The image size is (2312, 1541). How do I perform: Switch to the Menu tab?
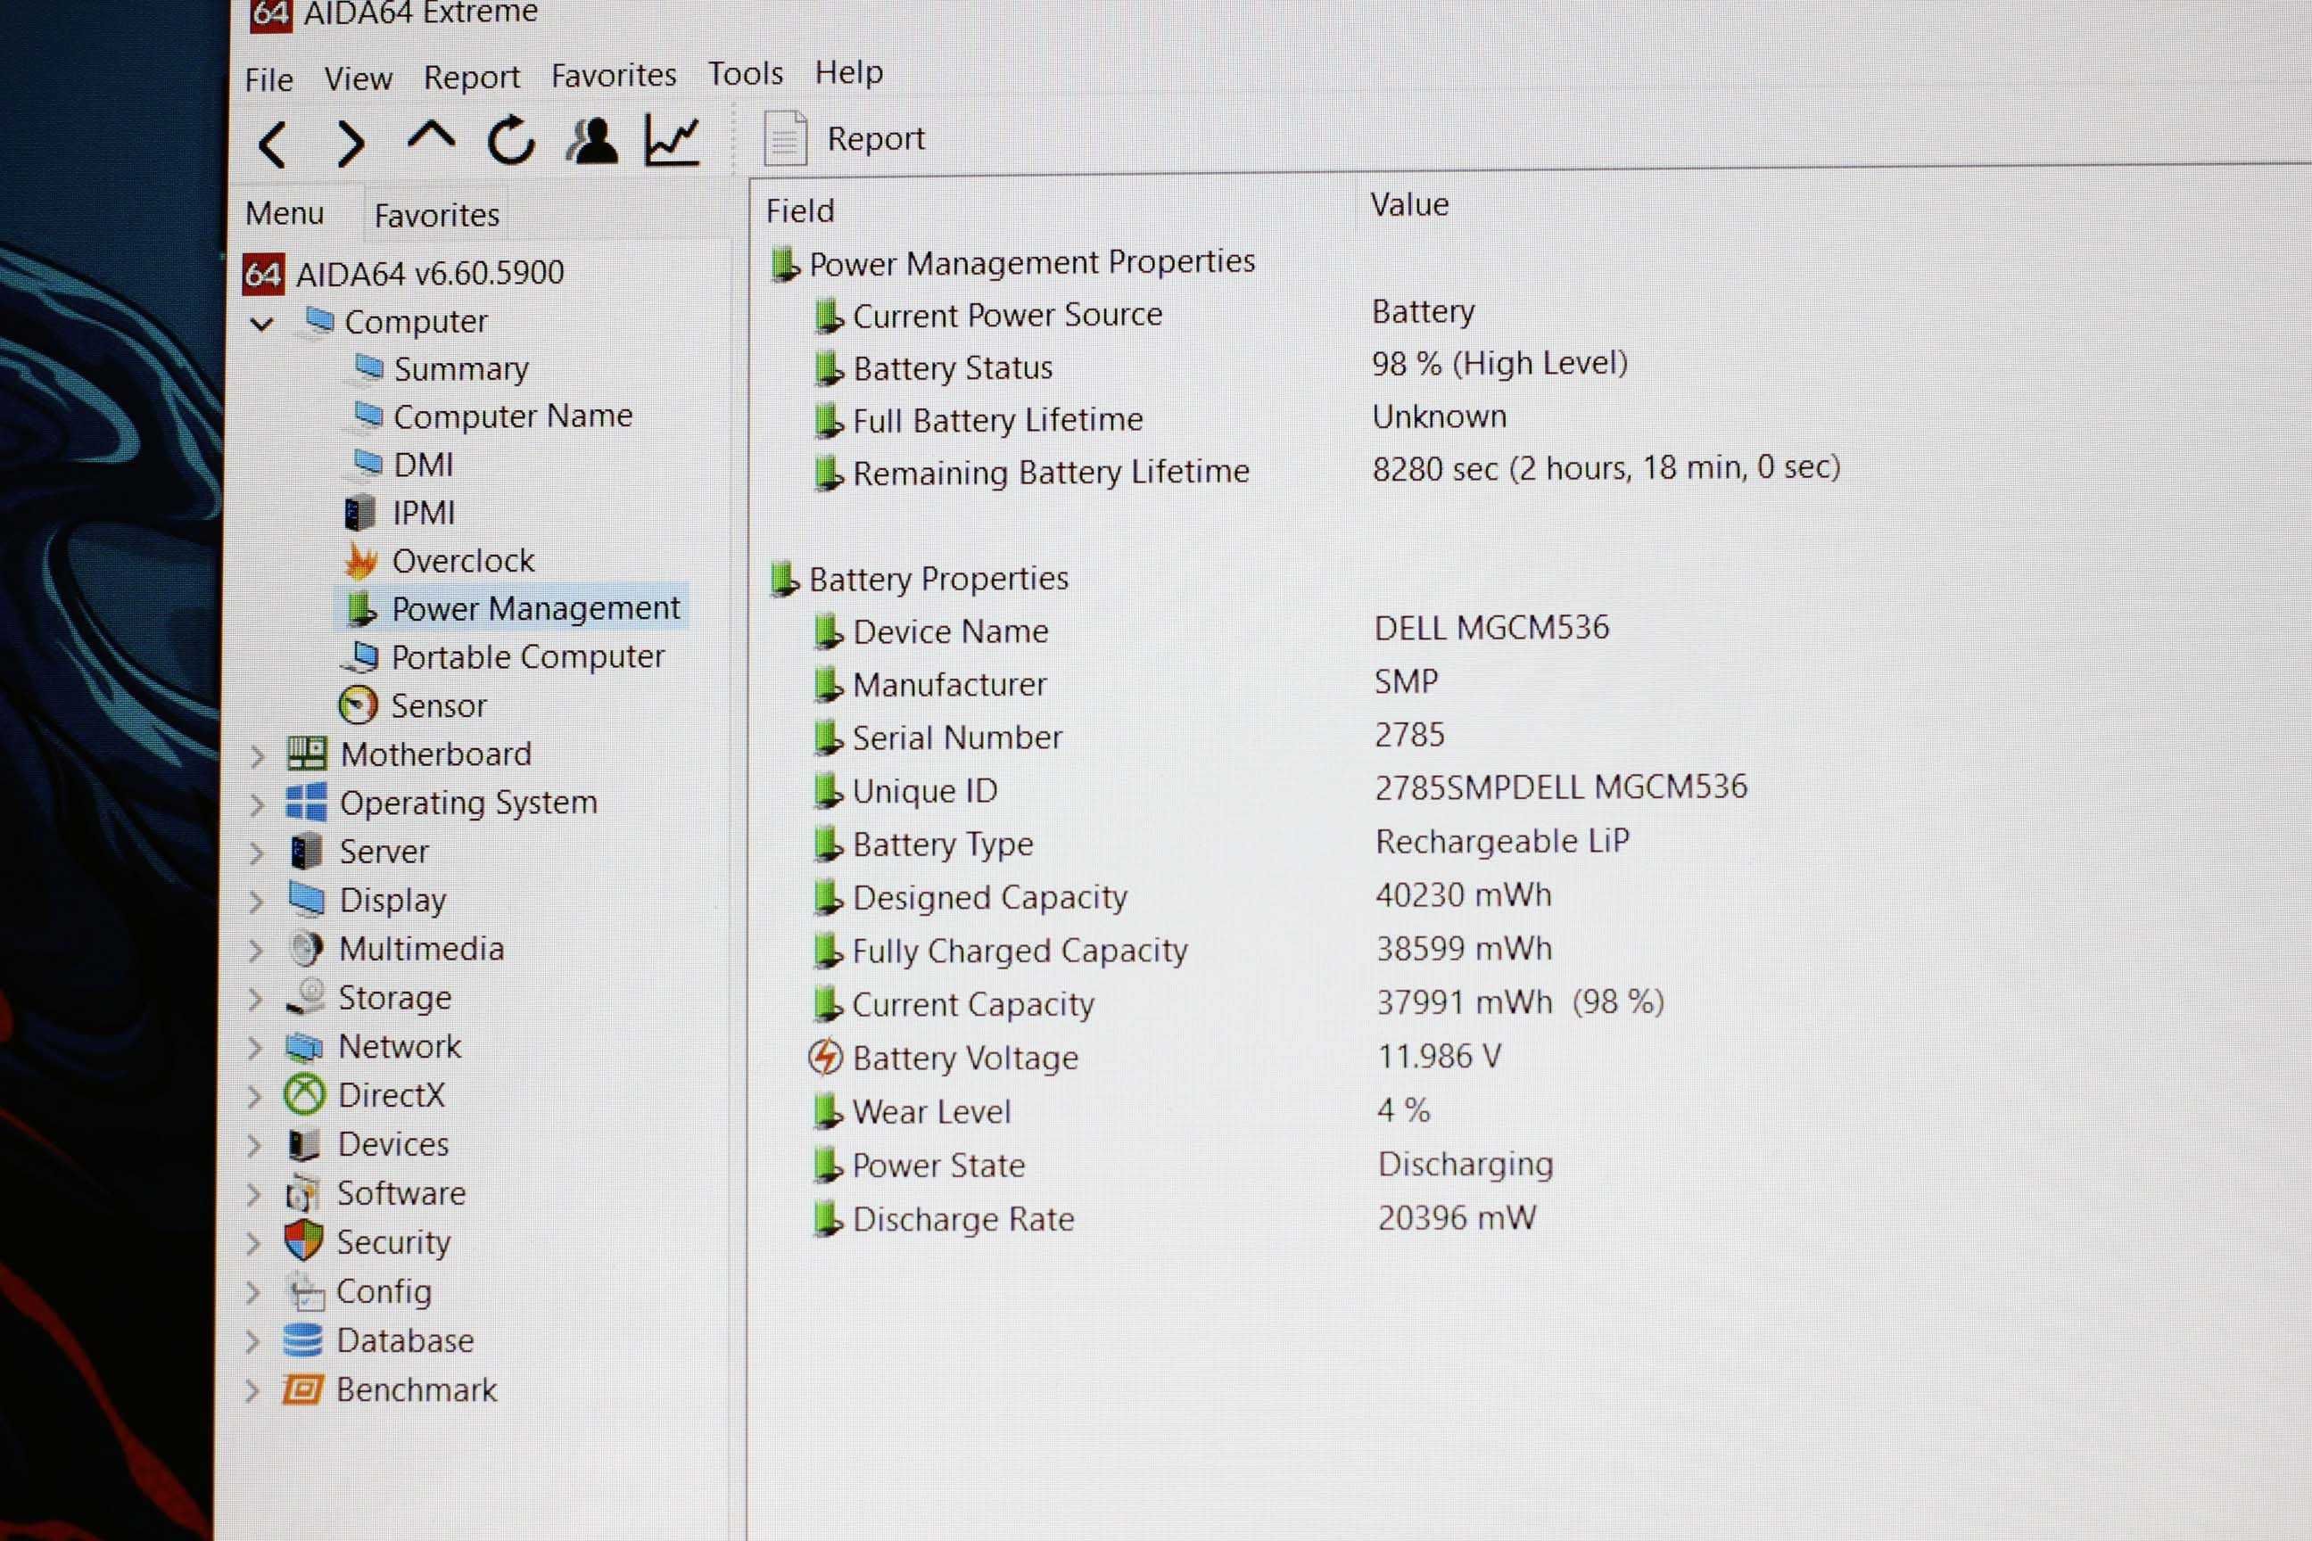285,213
